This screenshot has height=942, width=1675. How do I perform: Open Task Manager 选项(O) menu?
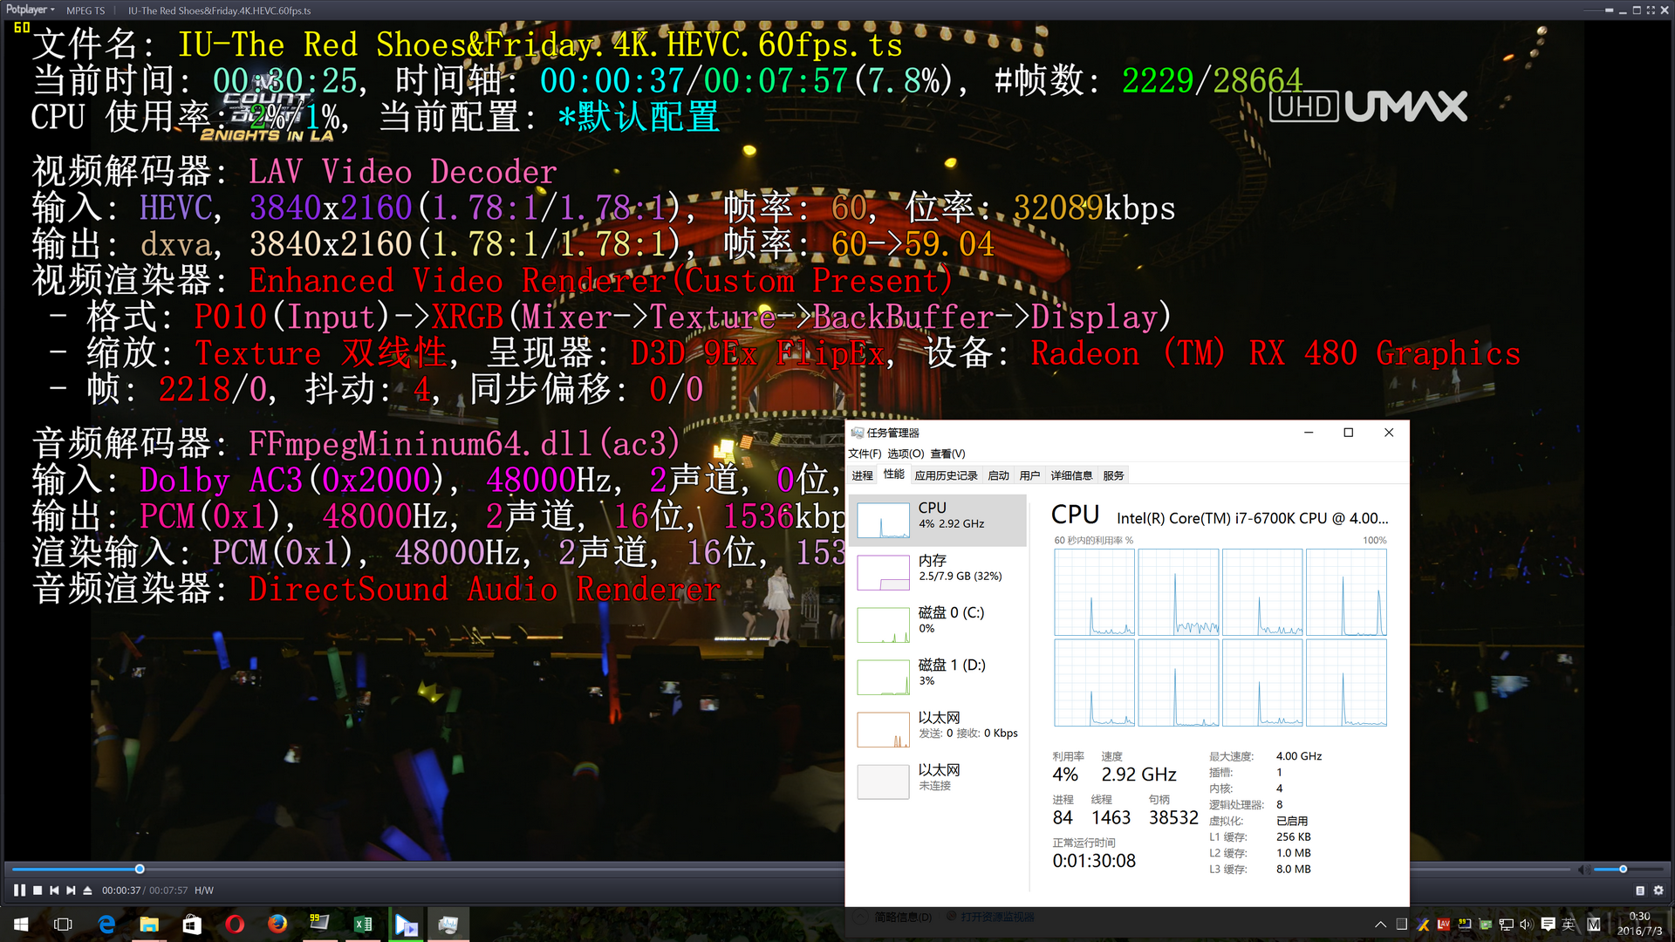click(906, 454)
